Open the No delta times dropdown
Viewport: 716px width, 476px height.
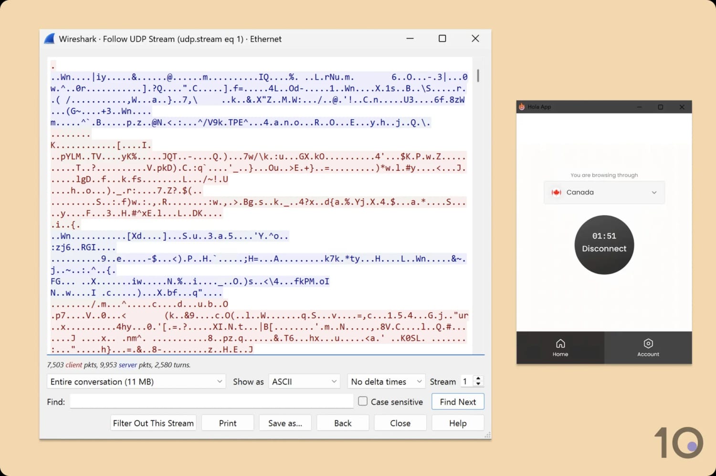click(x=386, y=382)
